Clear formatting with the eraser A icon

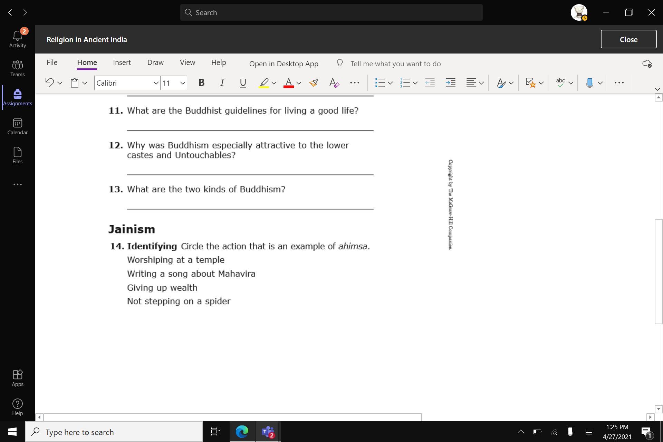tap(334, 83)
